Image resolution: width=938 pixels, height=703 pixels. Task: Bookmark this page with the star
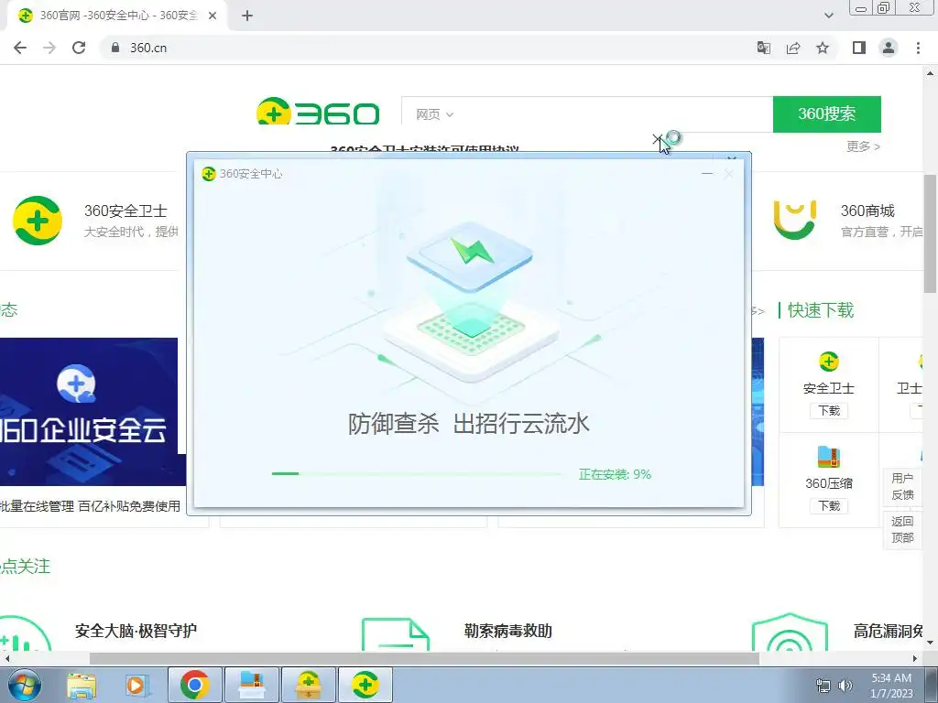click(823, 48)
